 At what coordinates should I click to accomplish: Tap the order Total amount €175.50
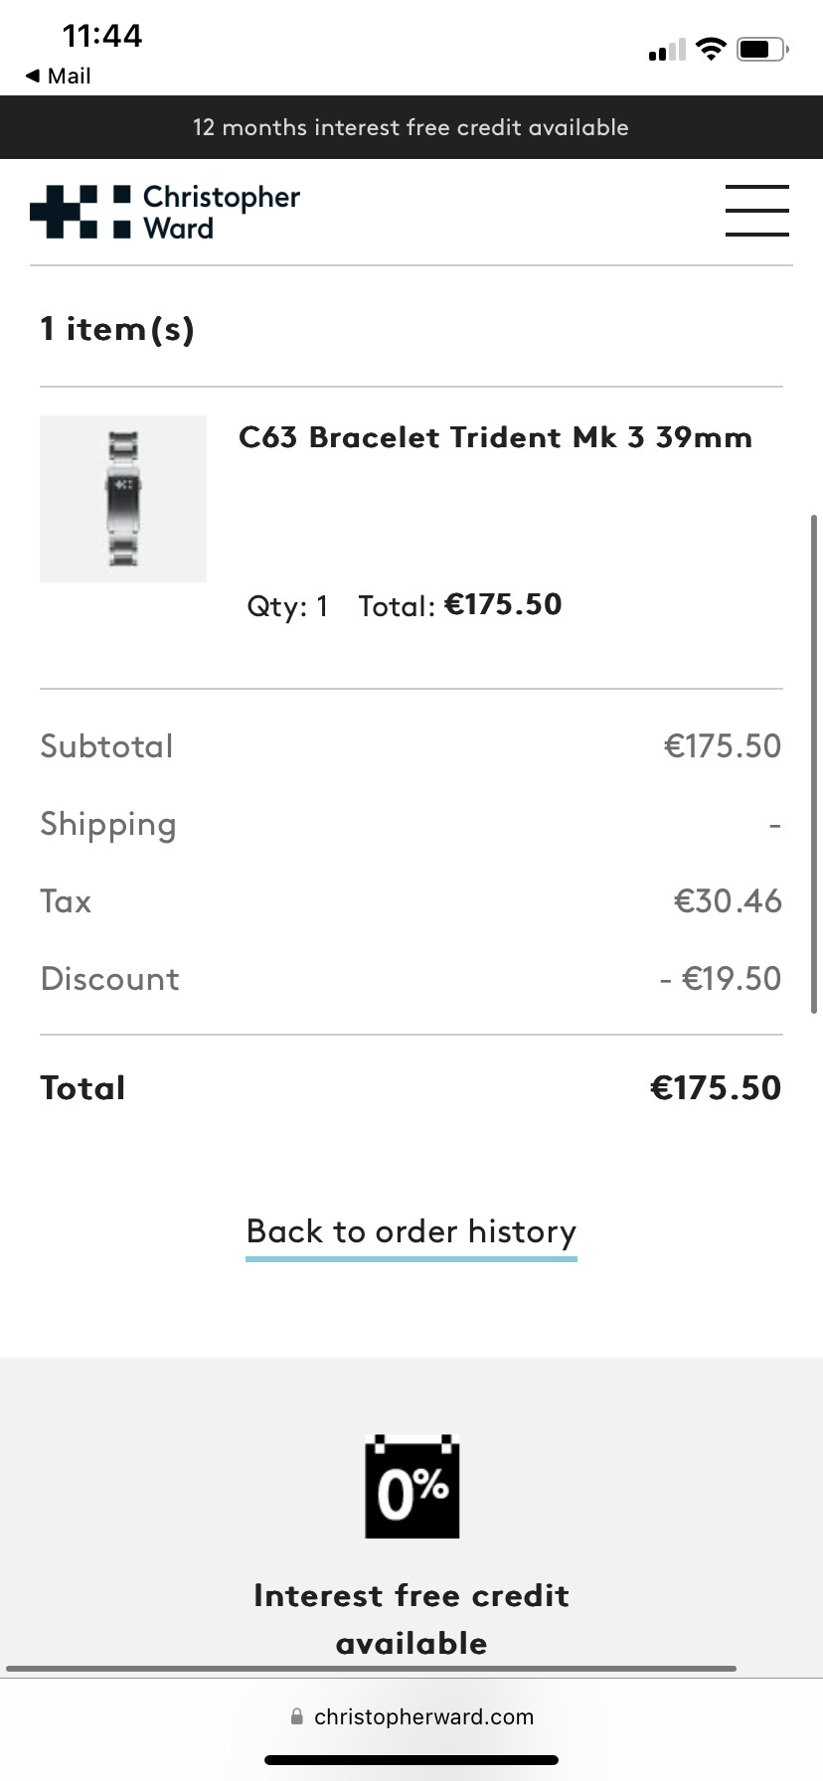click(x=715, y=1088)
